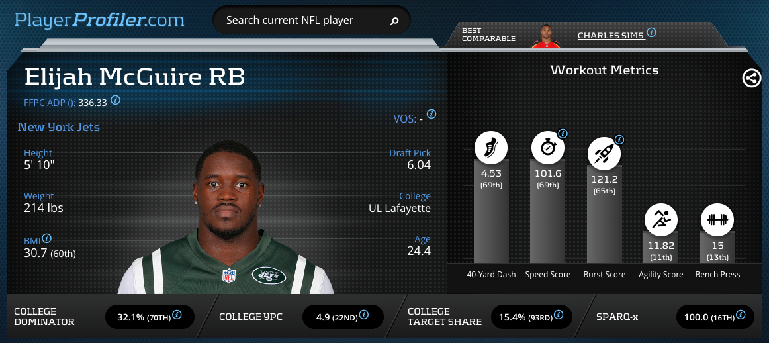
Task: Click the 40-Yard Dash shoe icon
Action: tap(491, 147)
